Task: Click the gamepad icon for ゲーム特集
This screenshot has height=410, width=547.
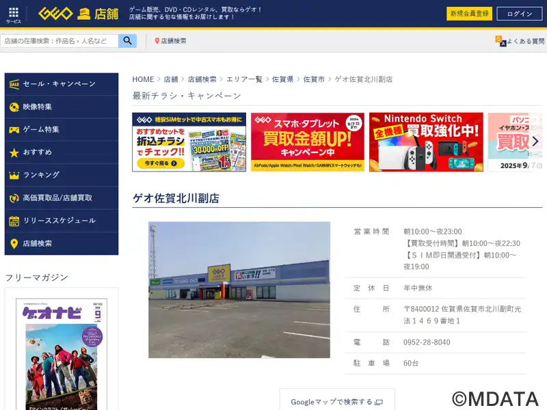Action: (14, 130)
